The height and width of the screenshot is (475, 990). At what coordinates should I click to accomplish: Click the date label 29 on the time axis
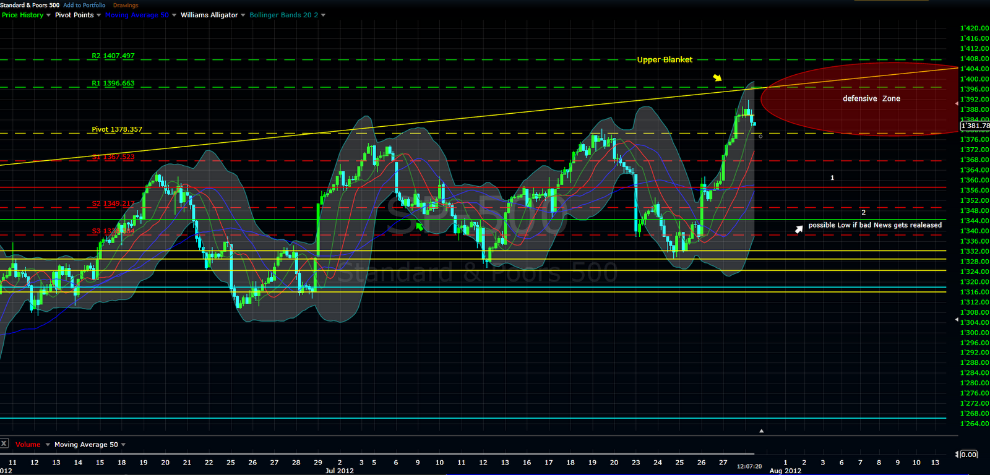[x=318, y=462]
